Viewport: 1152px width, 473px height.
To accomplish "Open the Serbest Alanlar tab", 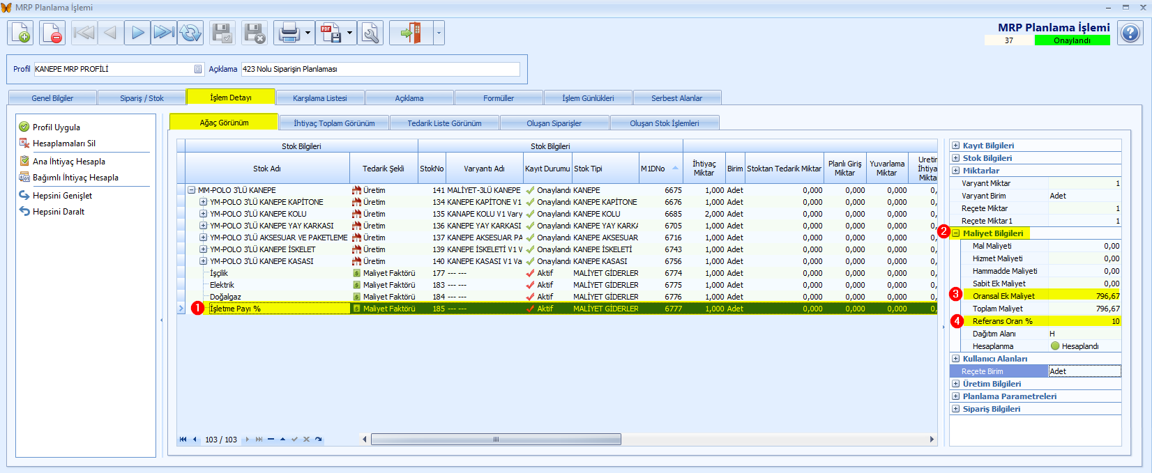I will 676,98.
